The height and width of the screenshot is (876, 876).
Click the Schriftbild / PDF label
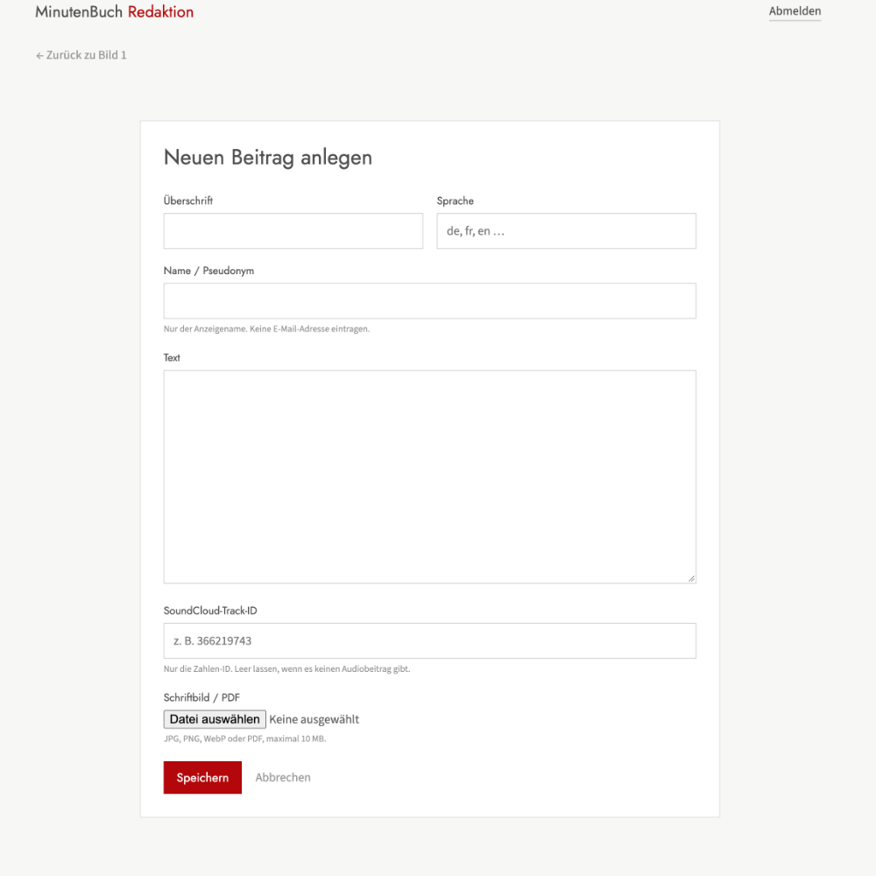point(201,697)
